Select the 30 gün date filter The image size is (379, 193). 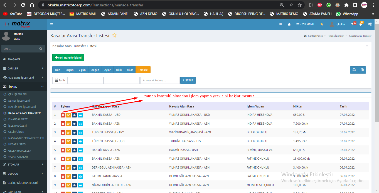(x=95, y=70)
